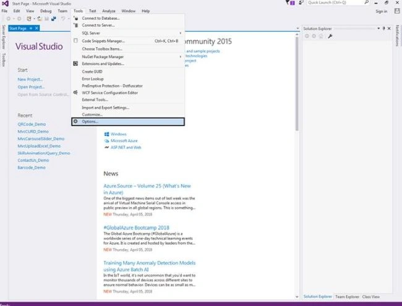The image size is (402, 306).
Task: Click the Open Project... link
Action: (x=31, y=87)
